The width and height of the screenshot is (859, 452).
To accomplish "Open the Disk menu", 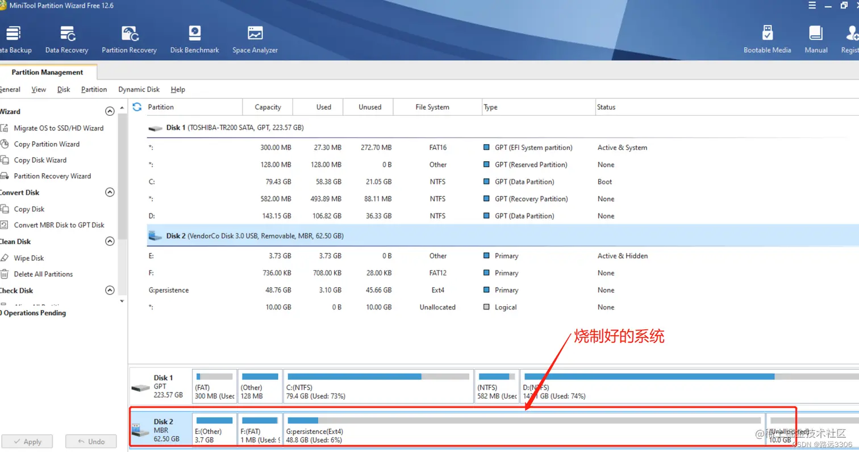I will tap(64, 90).
